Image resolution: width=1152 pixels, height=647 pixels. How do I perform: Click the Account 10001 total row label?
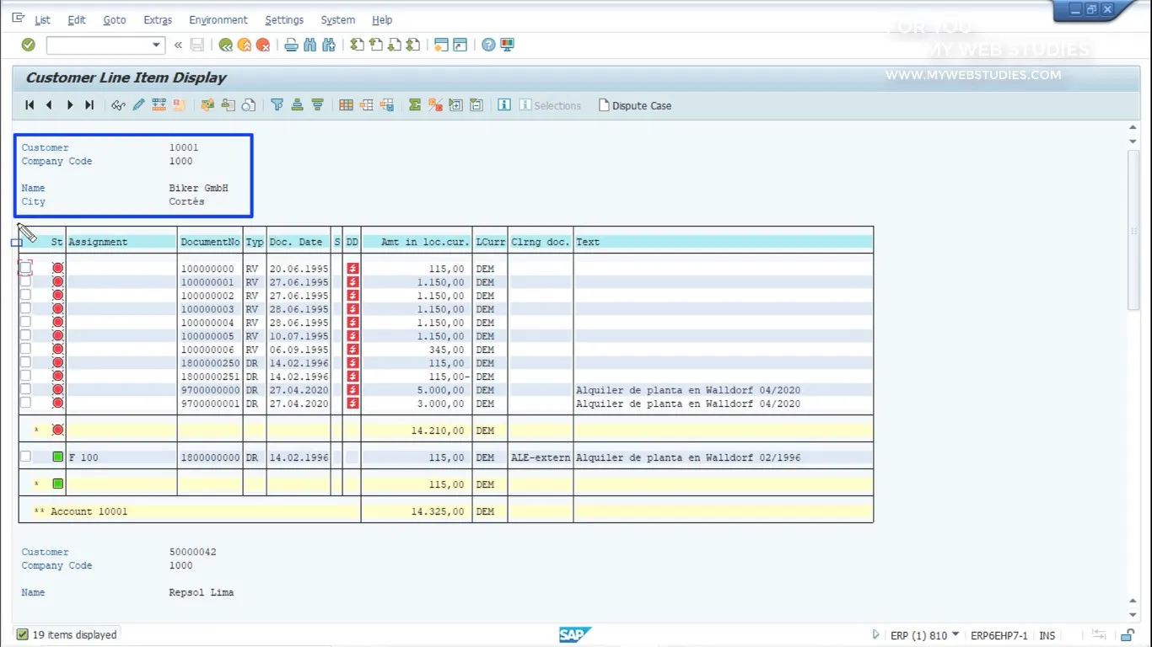coord(89,511)
